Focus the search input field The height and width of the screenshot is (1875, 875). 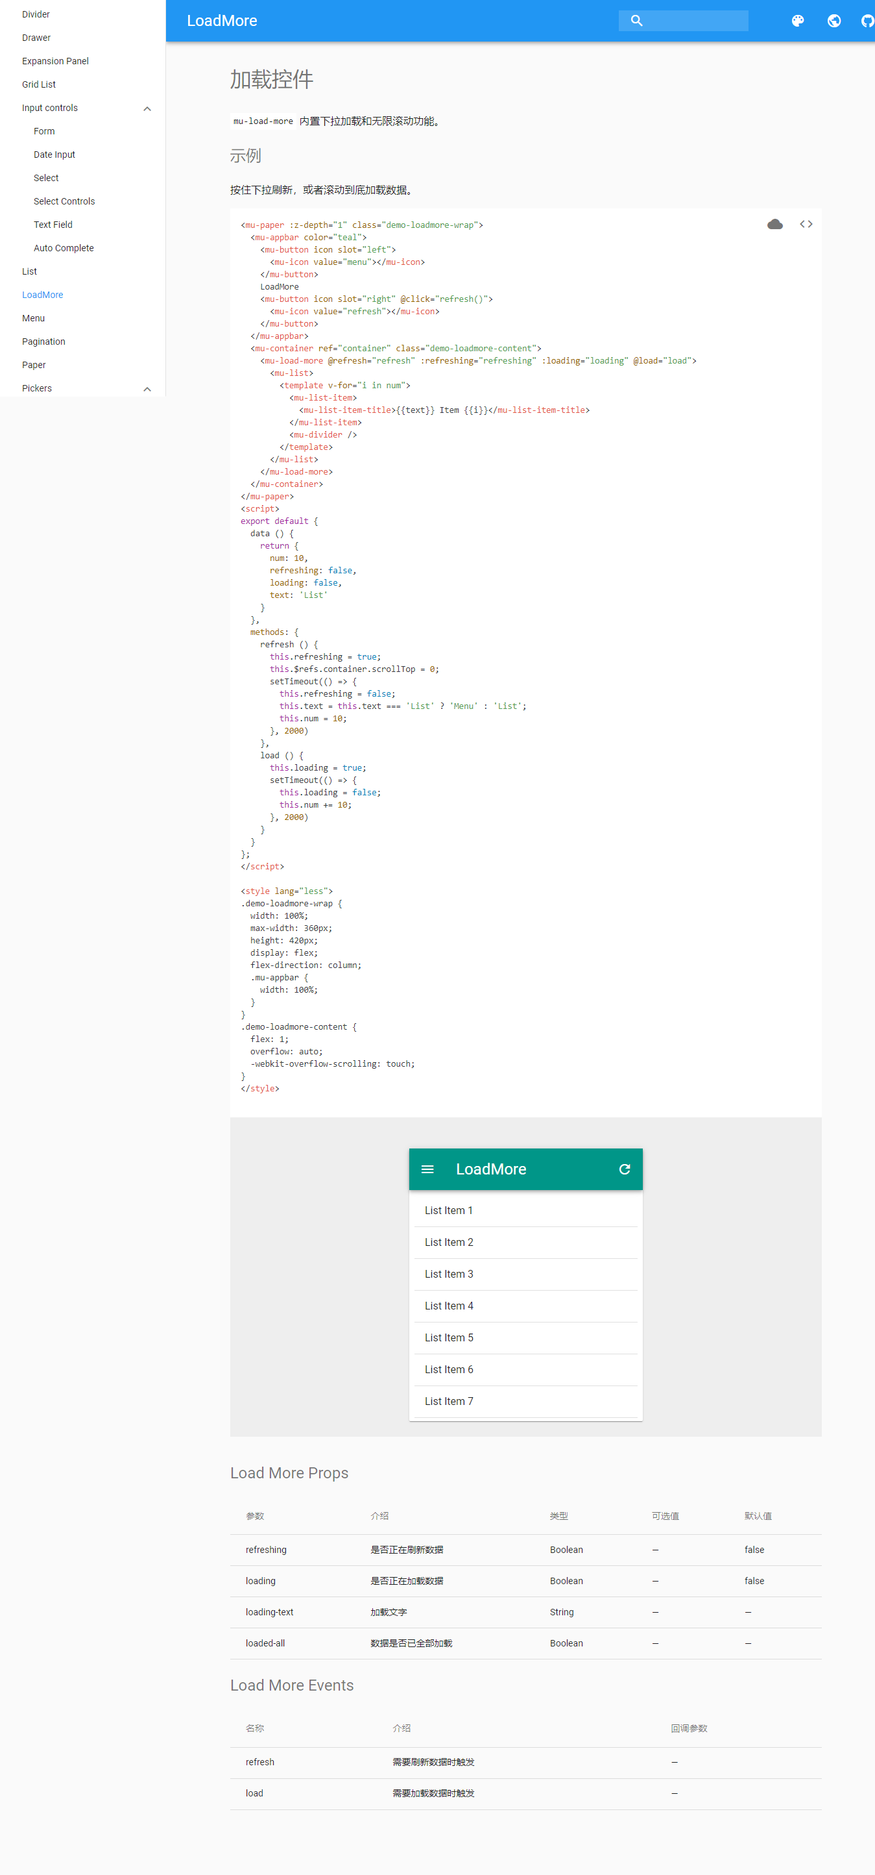click(x=695, y=20)
